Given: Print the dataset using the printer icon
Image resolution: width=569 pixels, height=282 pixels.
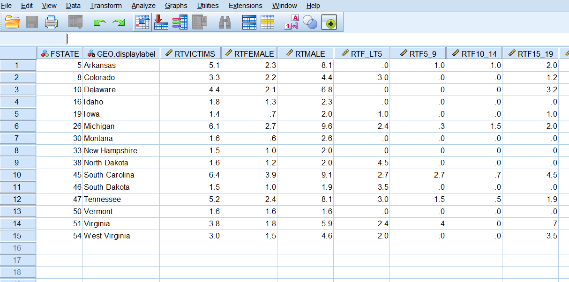Looking at the screenshot, I should [51, 22].
